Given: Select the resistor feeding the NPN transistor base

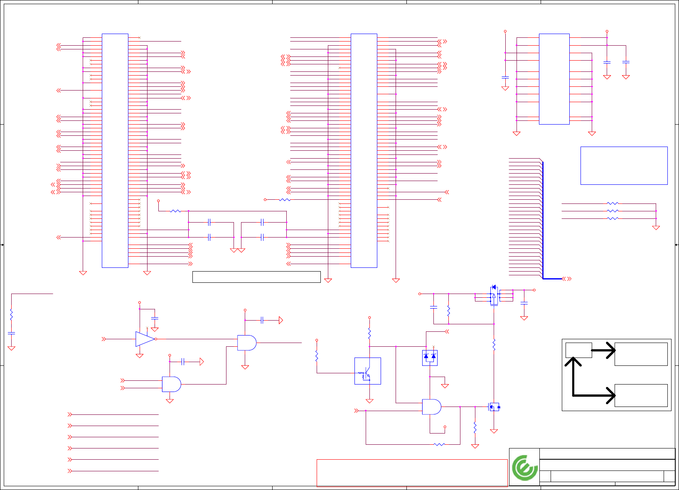Looking at the screenshot, I should 317,356.
